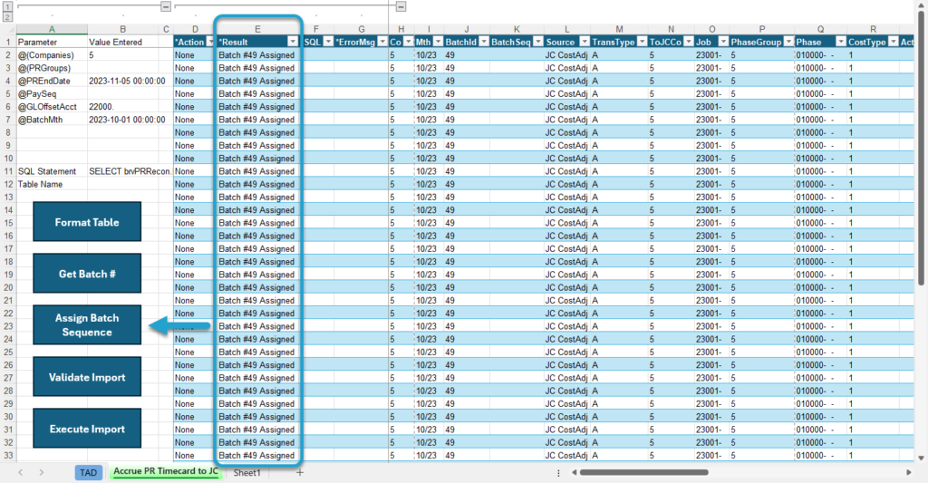Click the Assign Batch Sequence button

pyautogui.click(x=87, y=325)
